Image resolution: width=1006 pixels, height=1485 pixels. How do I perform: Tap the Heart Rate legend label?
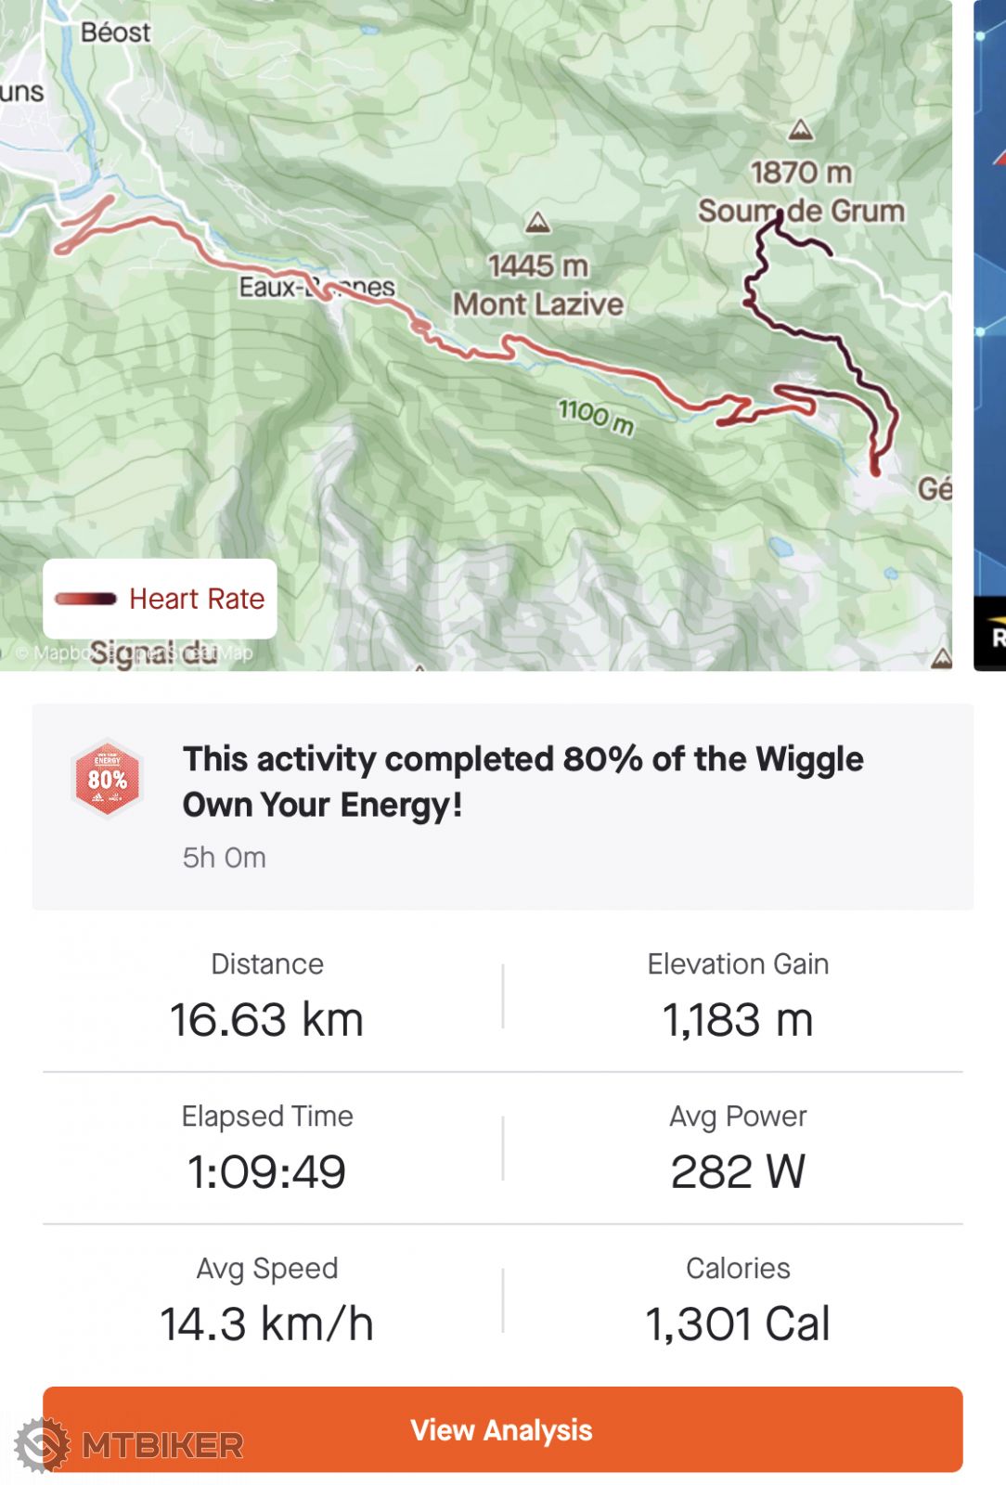click(197, 599)
